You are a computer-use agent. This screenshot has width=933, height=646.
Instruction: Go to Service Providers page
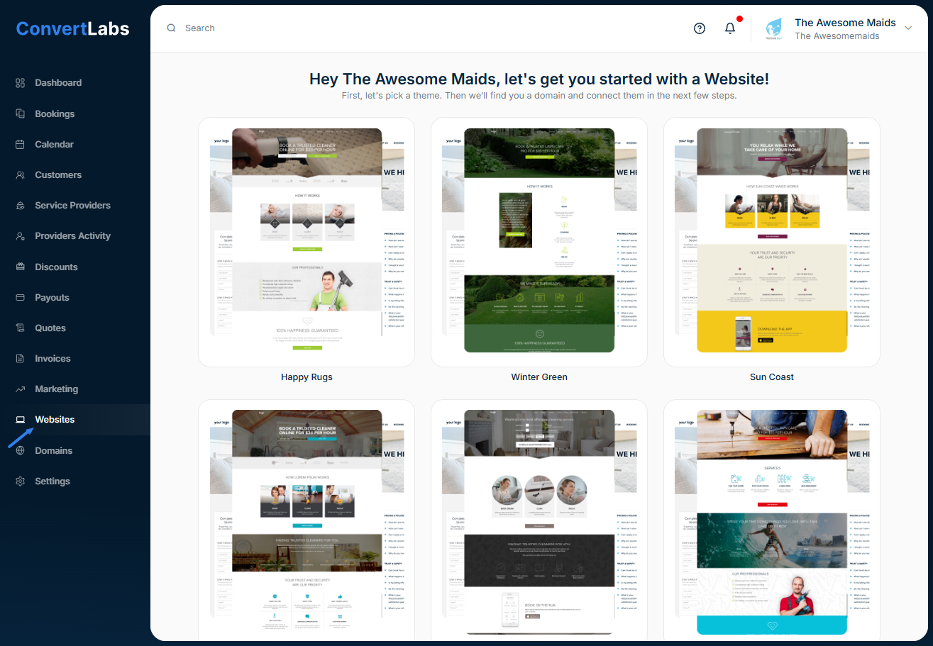tap(72, 206)
